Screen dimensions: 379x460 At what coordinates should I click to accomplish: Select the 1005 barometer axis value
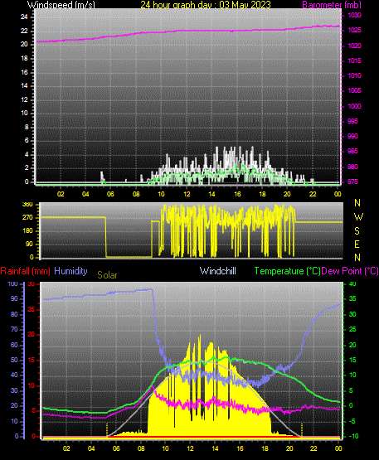(x=355, y=90)
